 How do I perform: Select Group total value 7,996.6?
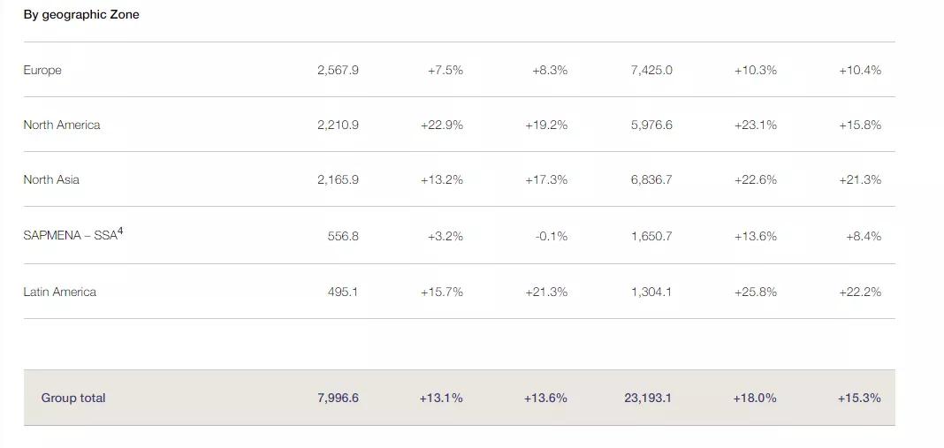(338, 398)
